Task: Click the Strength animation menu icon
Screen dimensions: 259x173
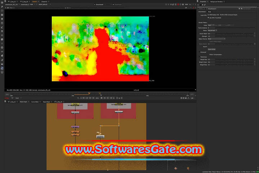Action: [x=255, y=36]
